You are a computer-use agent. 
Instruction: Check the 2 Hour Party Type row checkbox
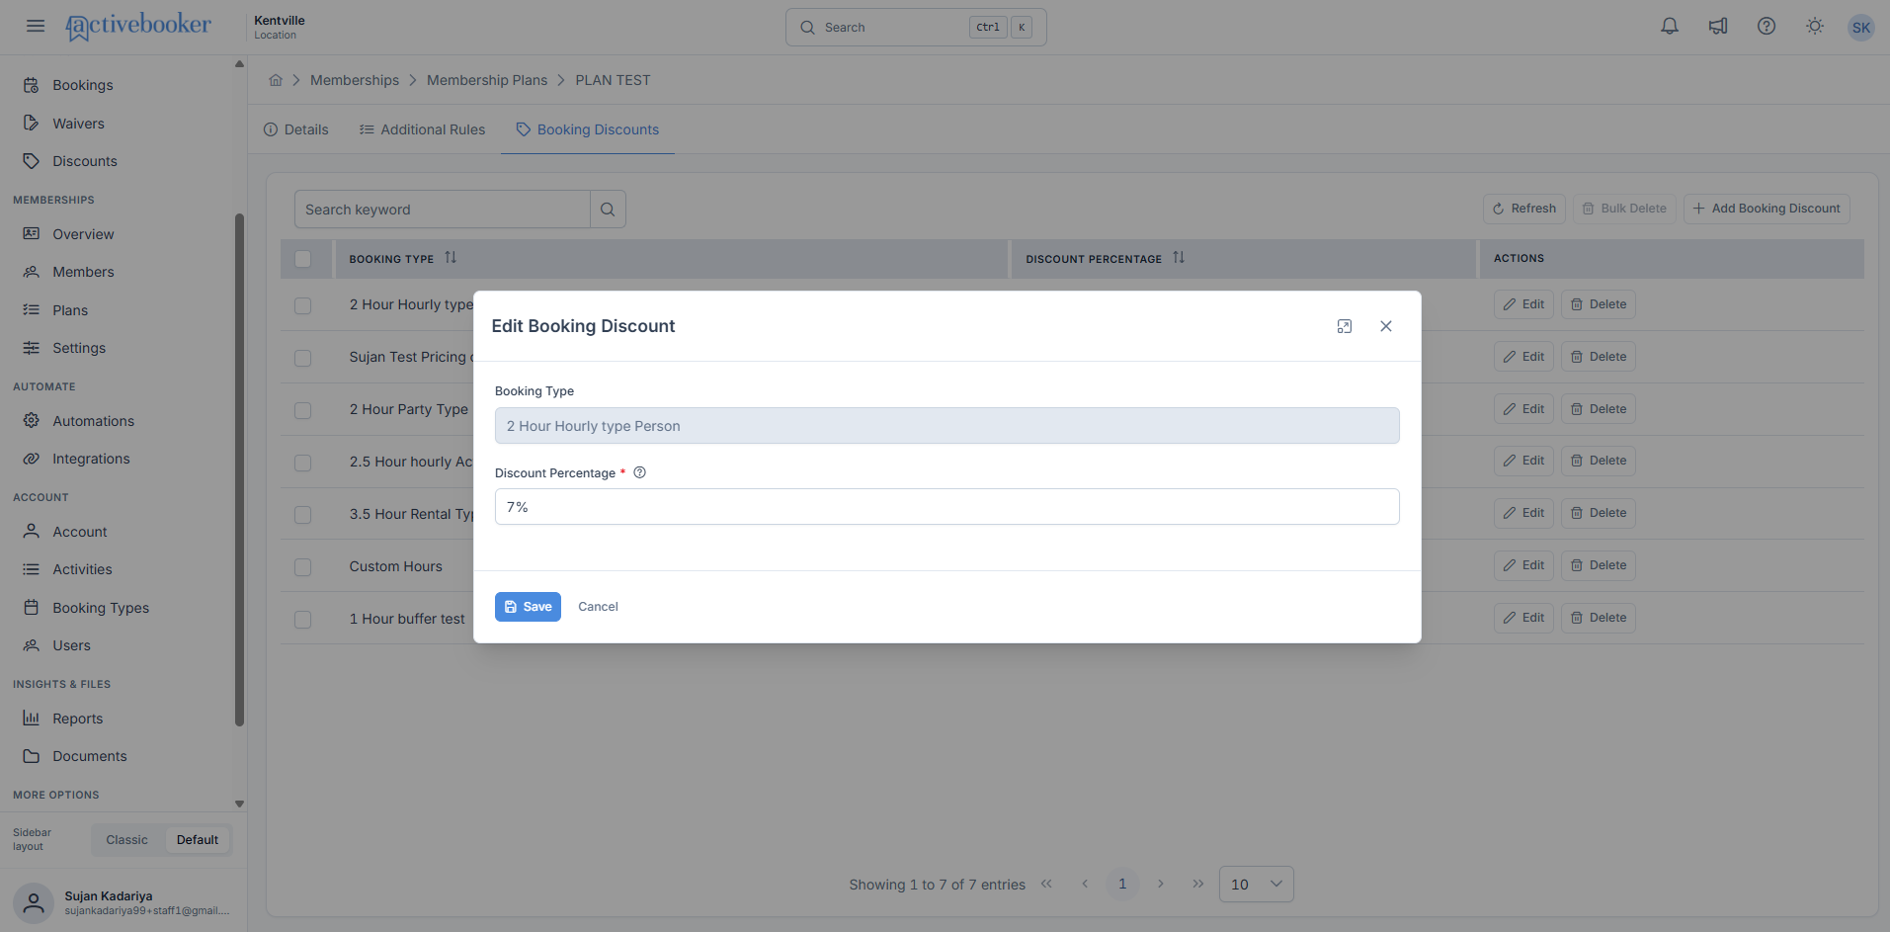303,410
